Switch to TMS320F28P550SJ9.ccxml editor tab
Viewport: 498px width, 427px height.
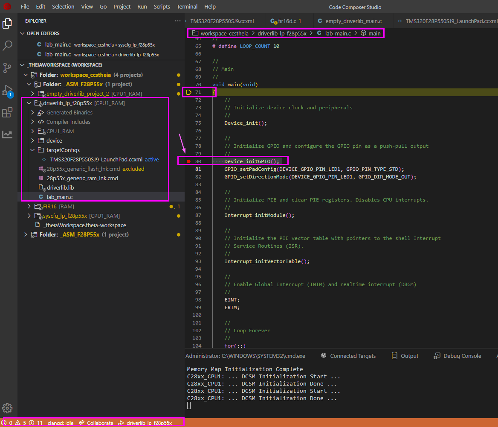[x=222, y=21]
